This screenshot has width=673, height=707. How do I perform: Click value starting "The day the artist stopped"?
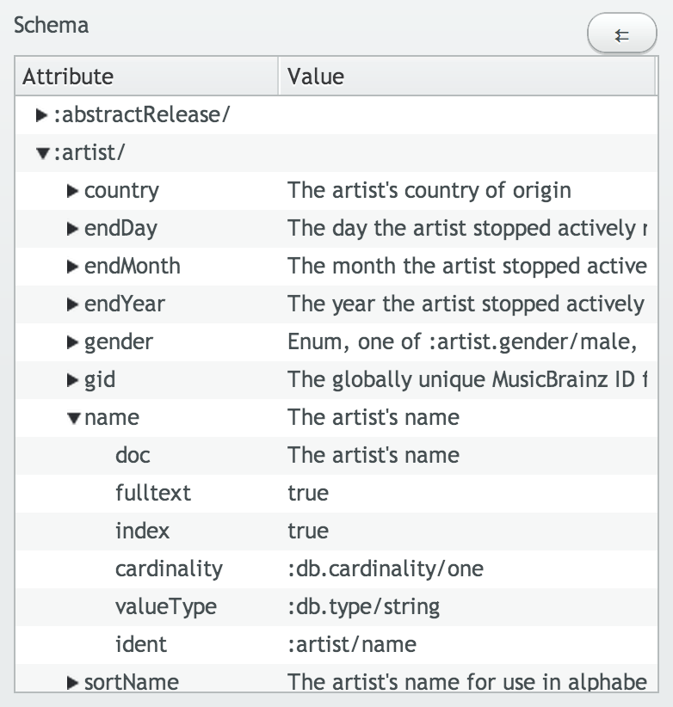(467, 229)
